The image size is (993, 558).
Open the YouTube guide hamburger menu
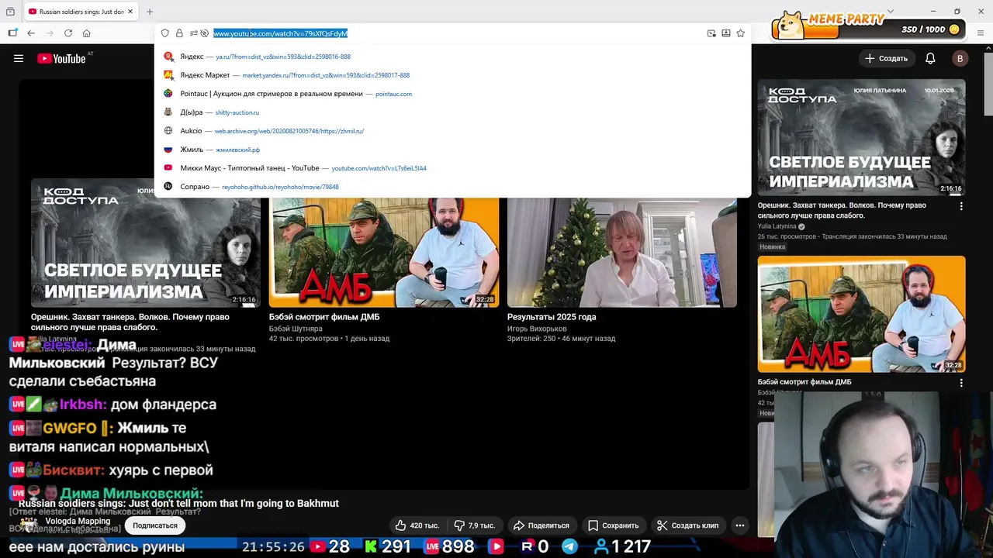tap(19, 58)
